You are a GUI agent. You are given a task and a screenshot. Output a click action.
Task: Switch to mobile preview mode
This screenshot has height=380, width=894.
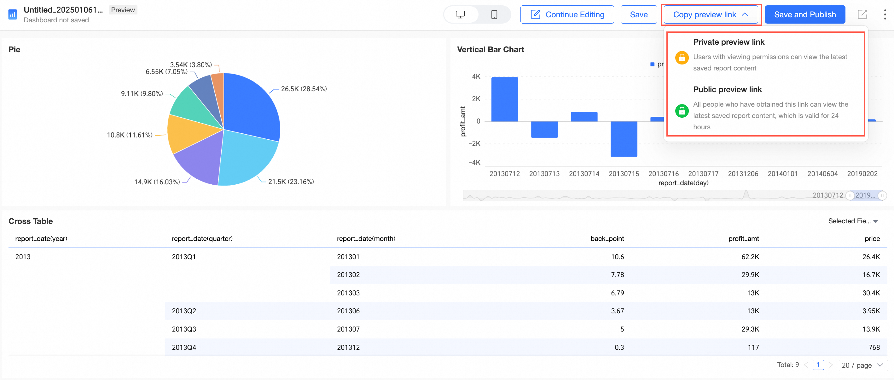494,14
